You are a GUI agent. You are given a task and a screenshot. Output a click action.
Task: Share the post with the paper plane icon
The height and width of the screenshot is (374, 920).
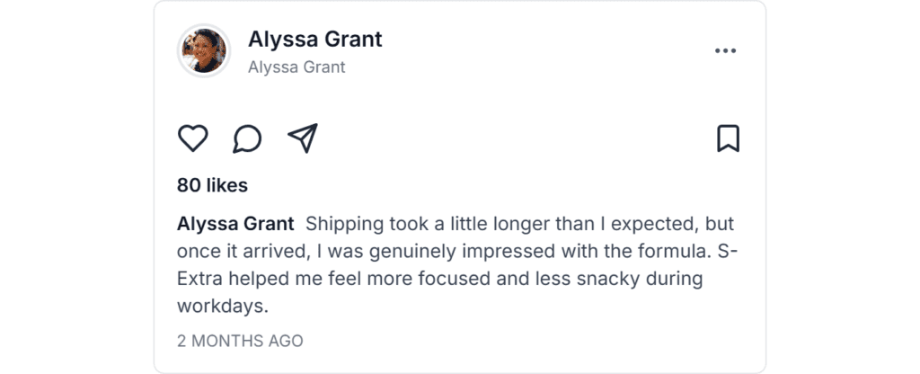pyautogui.click(x=303, y=138)
